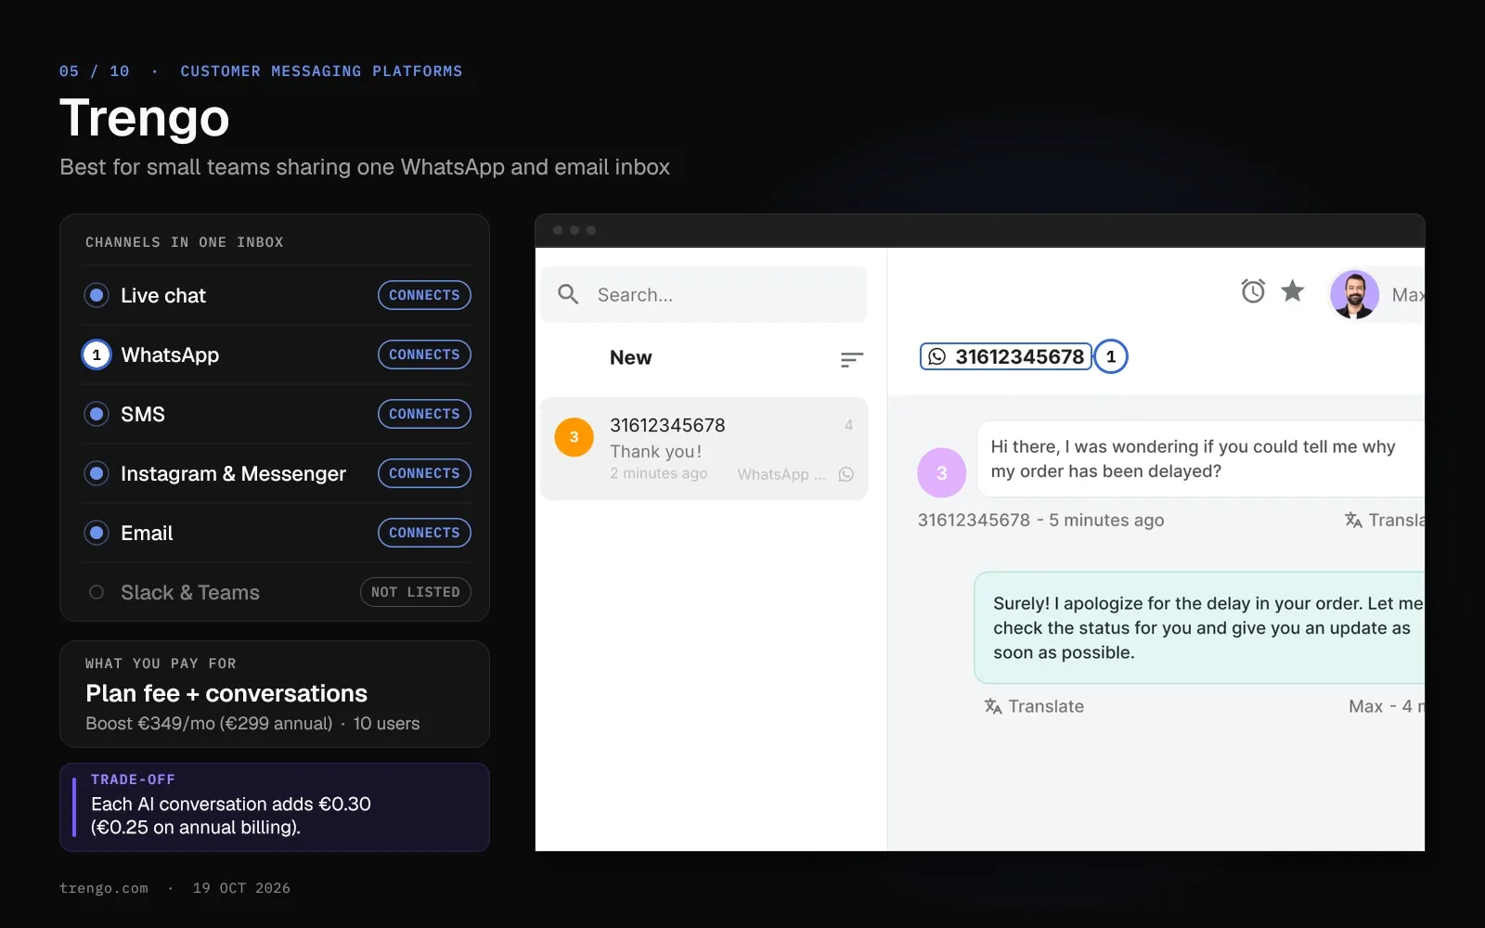The width and height of the screenshot is (1485, 928).
Task: Select the SMS radio indicator
Action: click(x=97, y=414)
